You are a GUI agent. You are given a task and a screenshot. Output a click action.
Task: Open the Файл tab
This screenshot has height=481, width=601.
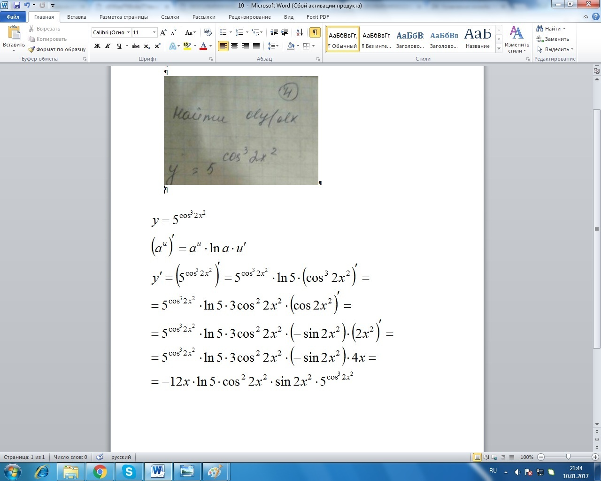pos(13,17)
